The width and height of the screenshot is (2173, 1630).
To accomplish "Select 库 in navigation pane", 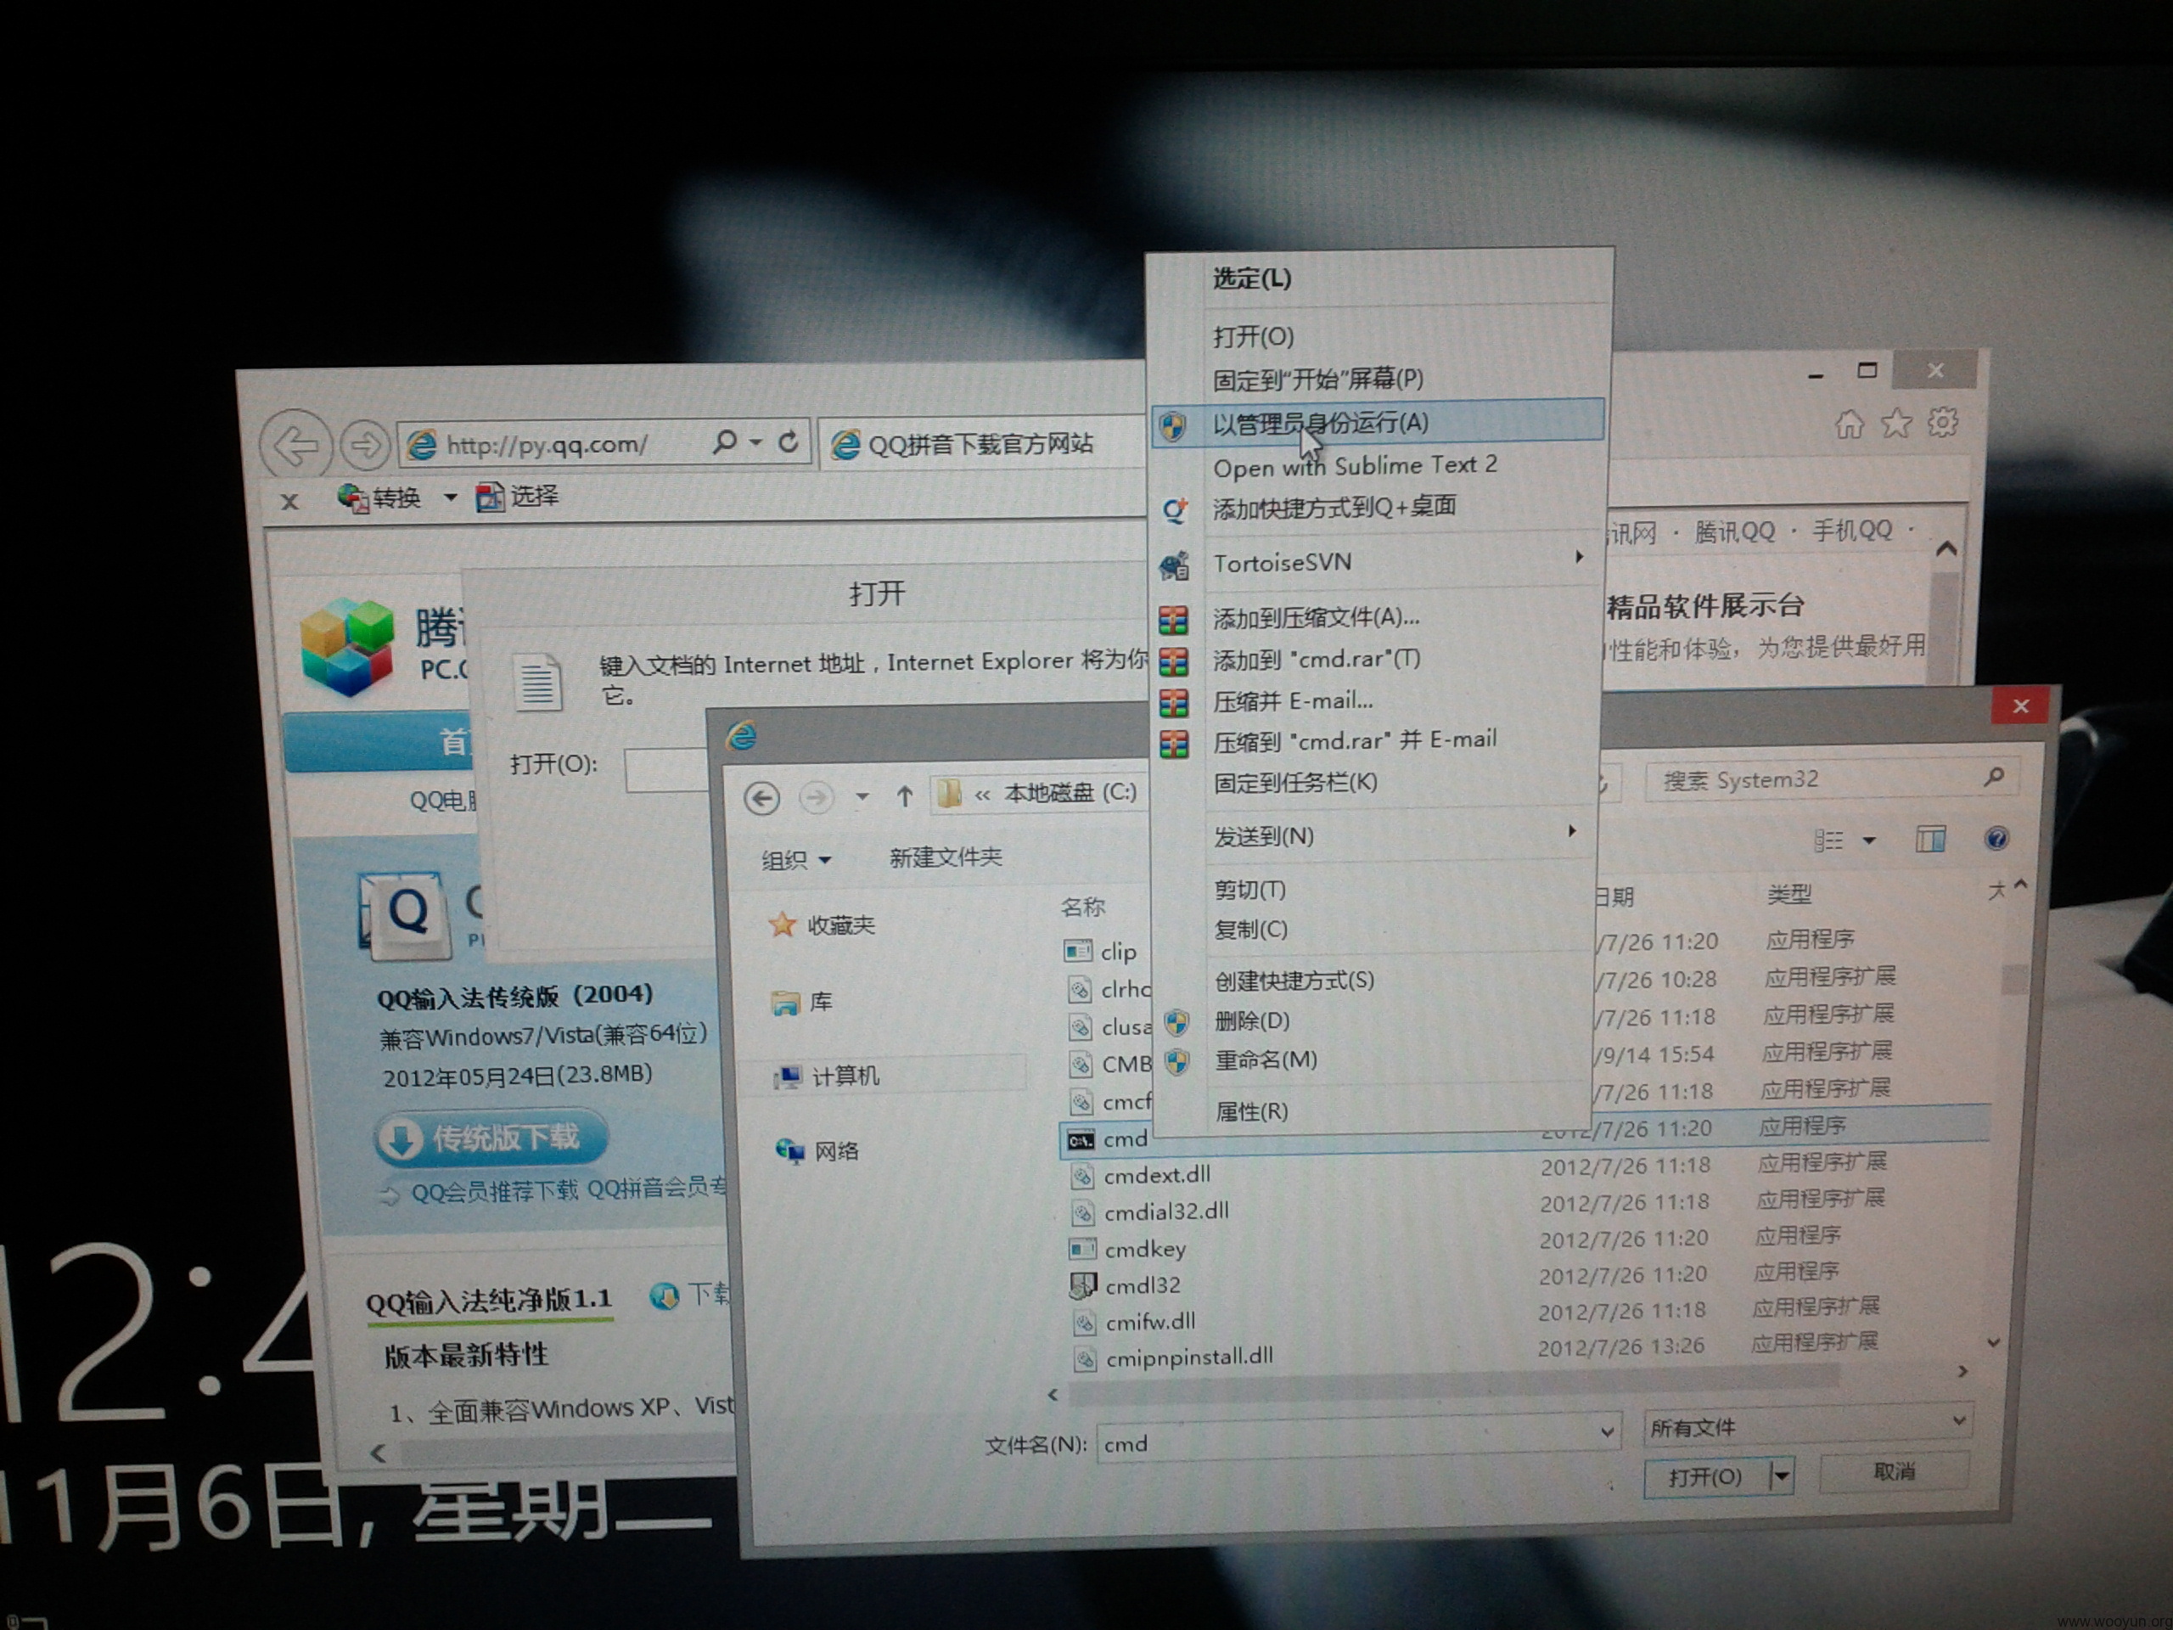I will (803, 1002).
